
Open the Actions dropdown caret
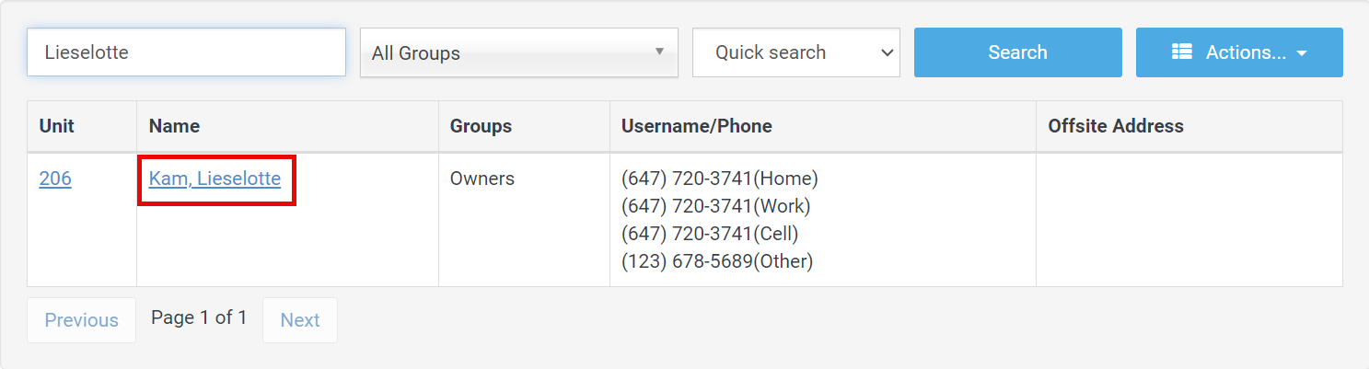[x=1302, y=53]
